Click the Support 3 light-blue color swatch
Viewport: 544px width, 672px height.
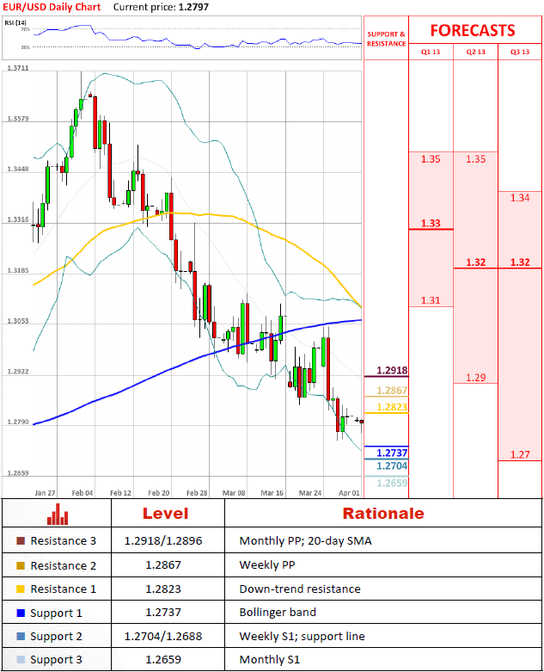(x=21, y=660)
